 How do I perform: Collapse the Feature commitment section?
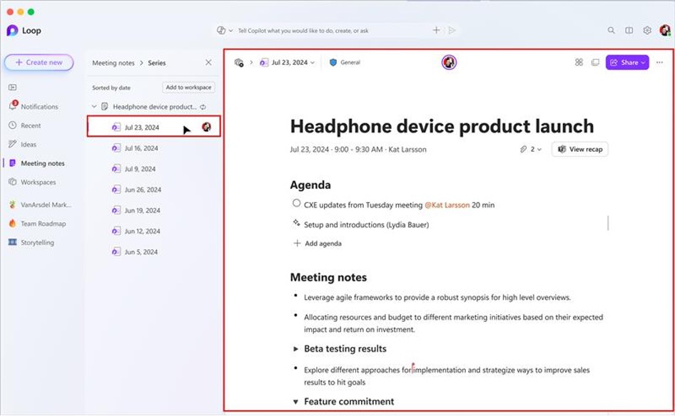(x=295, y=402)
